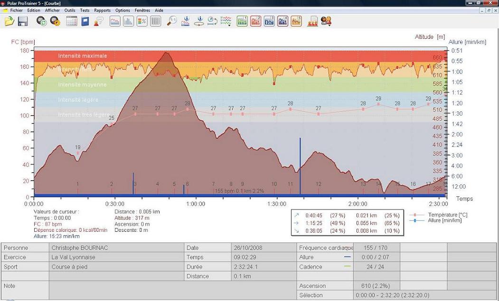499x301 pixels.
Task: Click lap marker 12 on the timeline
Action: pos(319,184)
